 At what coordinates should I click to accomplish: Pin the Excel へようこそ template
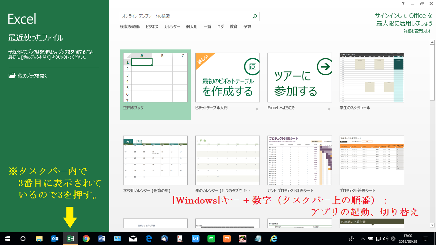point(329,109)
